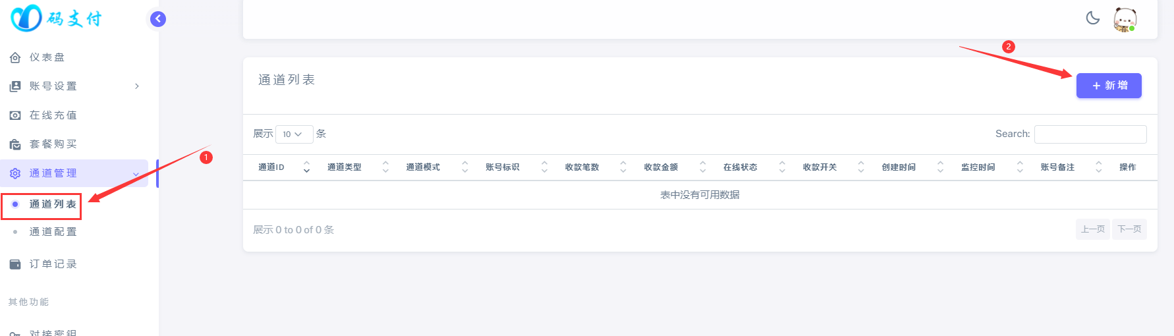Screen dimensions: 1174x336
Task: Collapse the 通道管理 menu chevron
Action: coord(136,174)
